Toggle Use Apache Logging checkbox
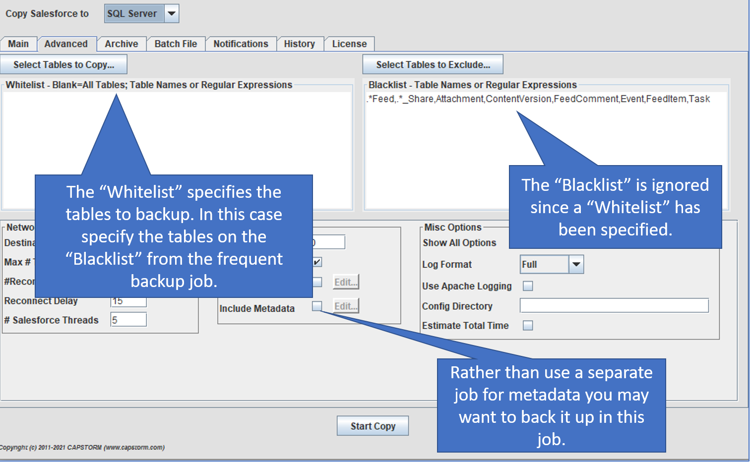This screenshot has height=462, width=750. [528, 286]
